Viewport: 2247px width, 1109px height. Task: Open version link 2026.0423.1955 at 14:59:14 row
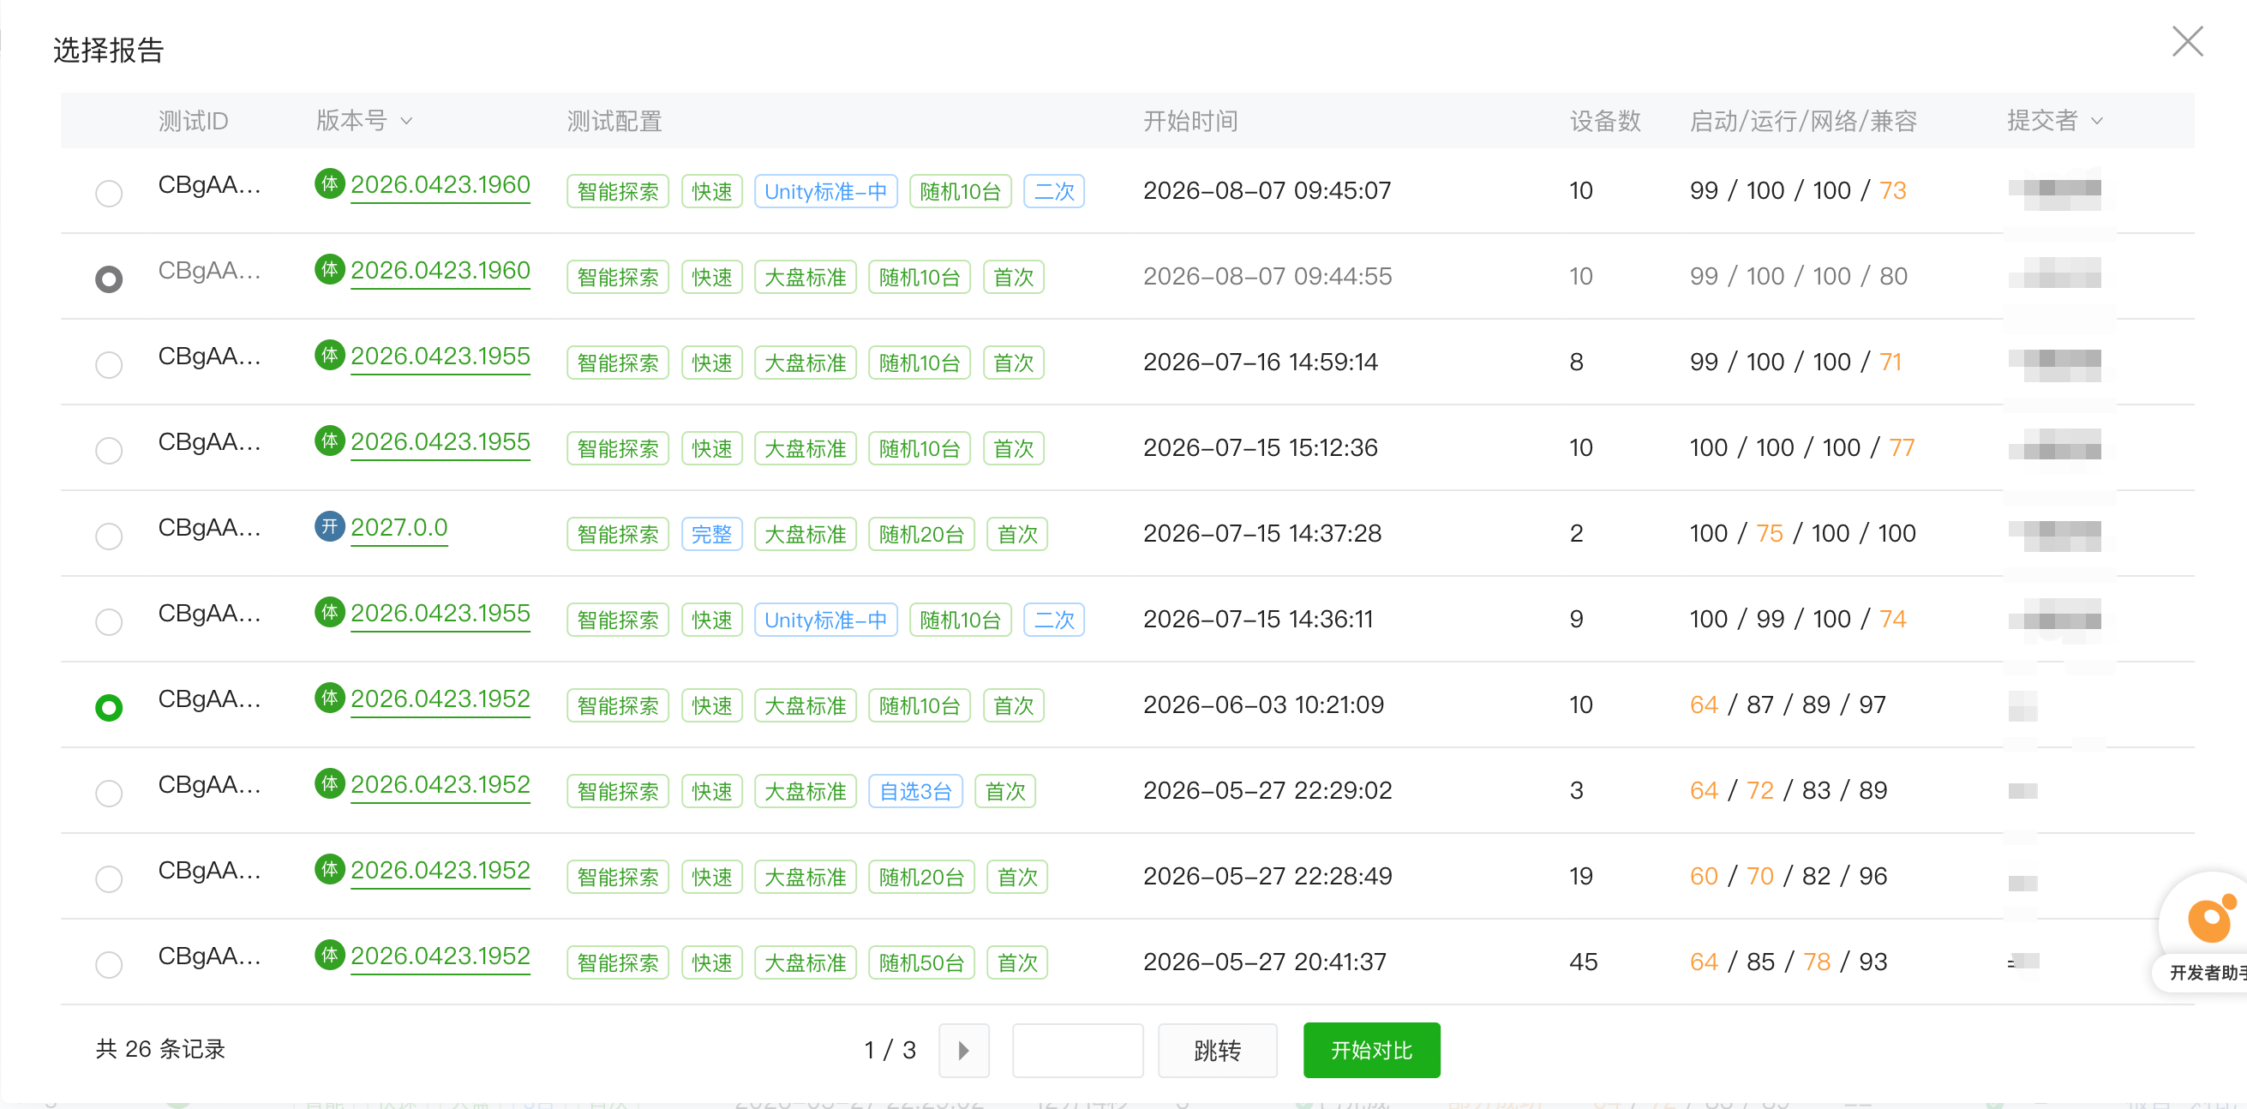(440, 355)
